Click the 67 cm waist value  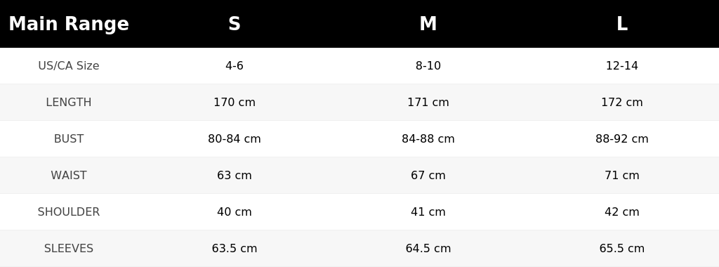[x=428, y=175]
